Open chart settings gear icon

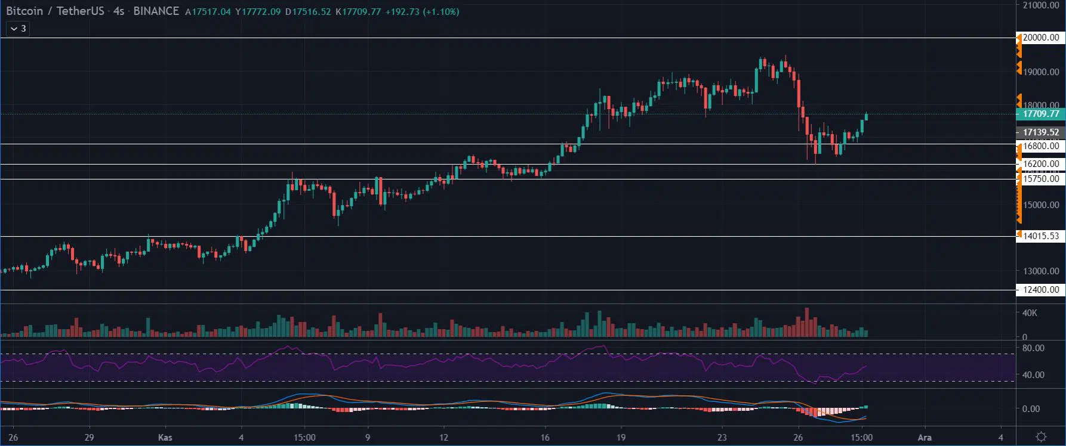tap(1041, 437)
